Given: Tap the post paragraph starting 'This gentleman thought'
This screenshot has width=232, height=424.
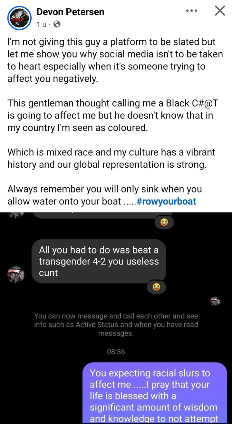Looking at the screenshot, I should (x=111, y=115).
